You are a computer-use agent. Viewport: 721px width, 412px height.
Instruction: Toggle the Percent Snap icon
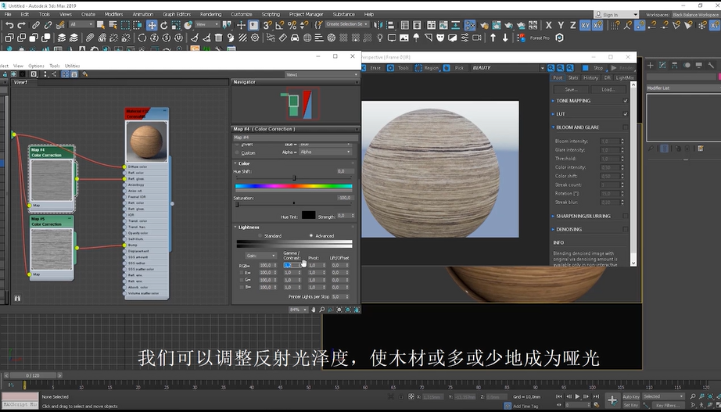click(292, 25)
